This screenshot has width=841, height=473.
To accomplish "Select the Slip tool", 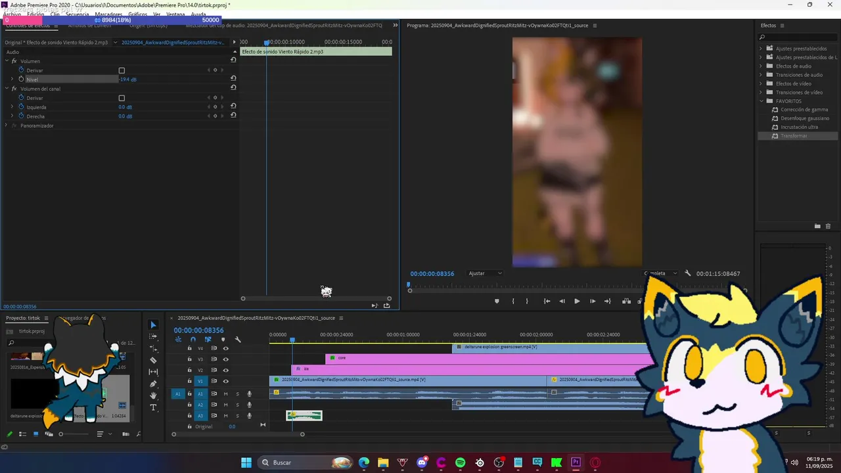I will tap(154, 372).
